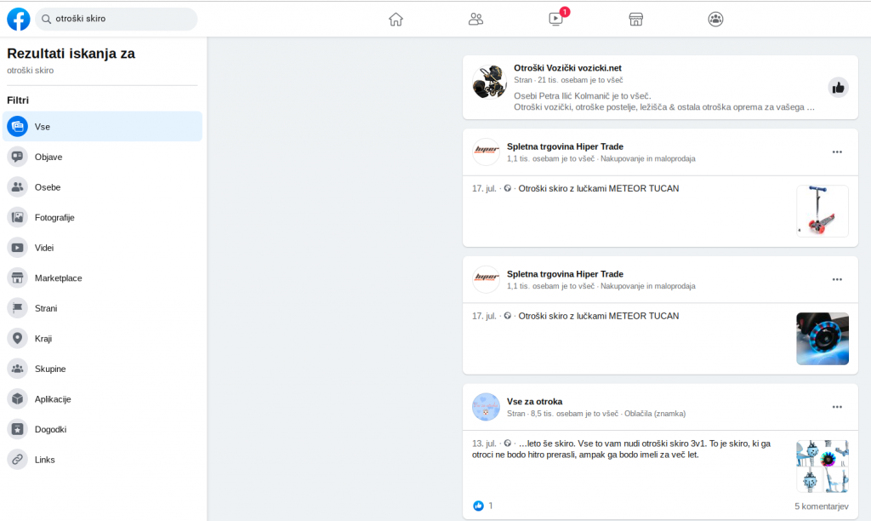Open the Groups icon in top bar
Screen dimensions: 871x521
[715, 20]
